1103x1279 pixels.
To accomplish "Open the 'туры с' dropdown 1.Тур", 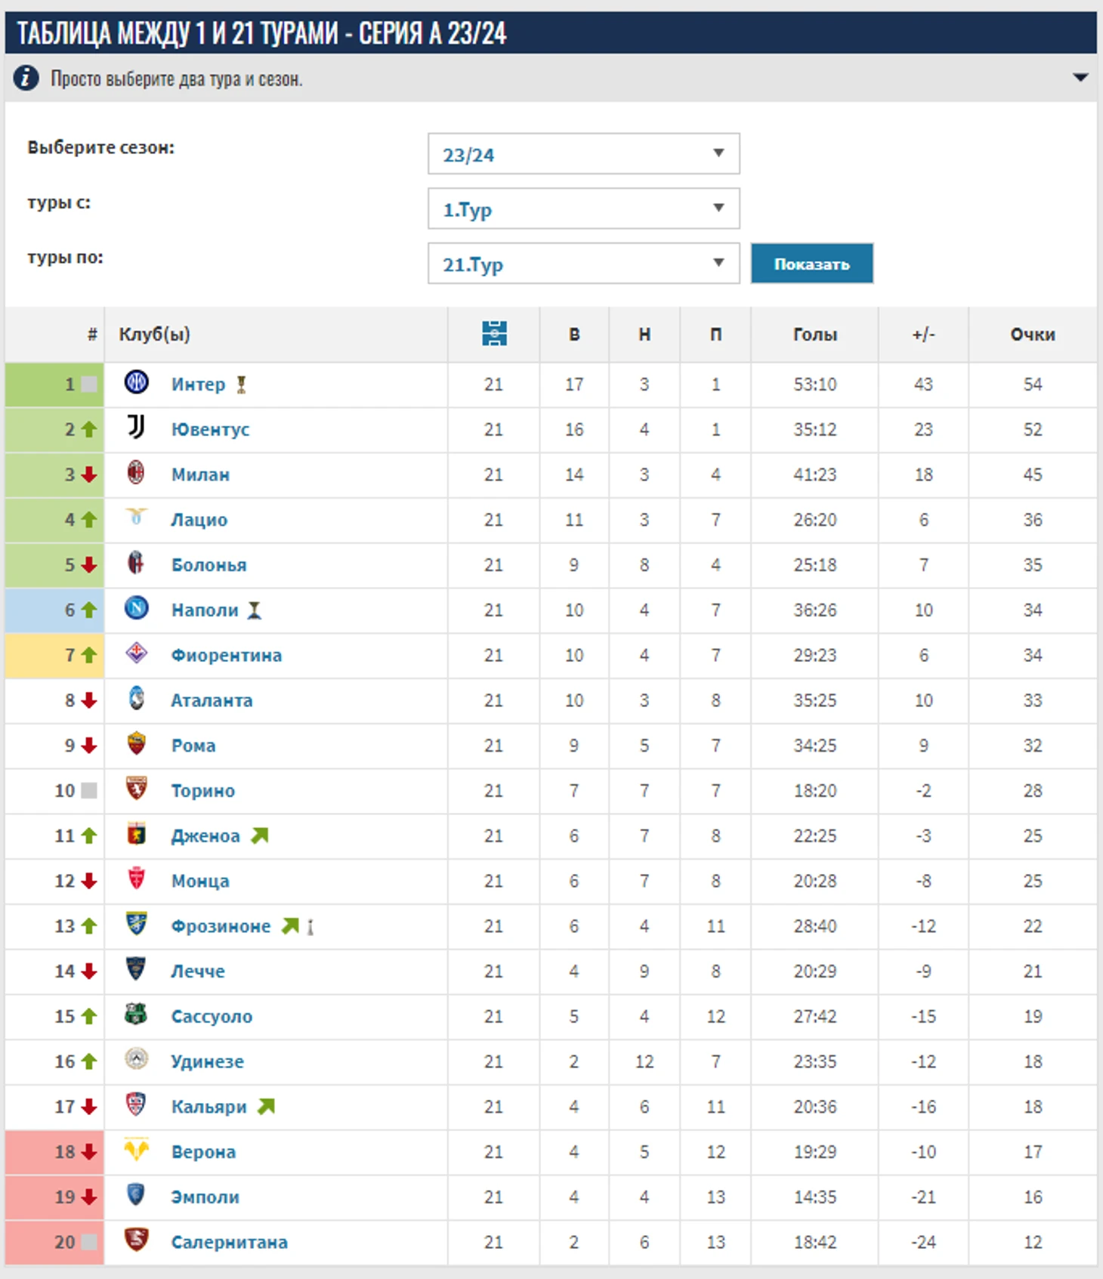I will pyautogui.click(x=583, y=209).
